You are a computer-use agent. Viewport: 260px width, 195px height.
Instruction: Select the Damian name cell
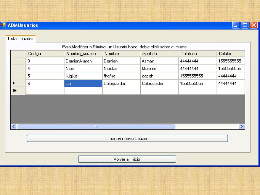[x=121, y=61]
